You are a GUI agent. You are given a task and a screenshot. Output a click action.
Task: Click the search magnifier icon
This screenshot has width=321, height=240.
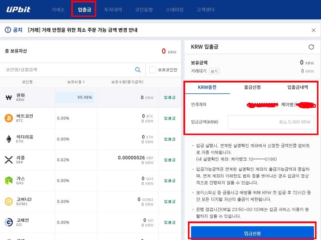click(x=138, y=70)
